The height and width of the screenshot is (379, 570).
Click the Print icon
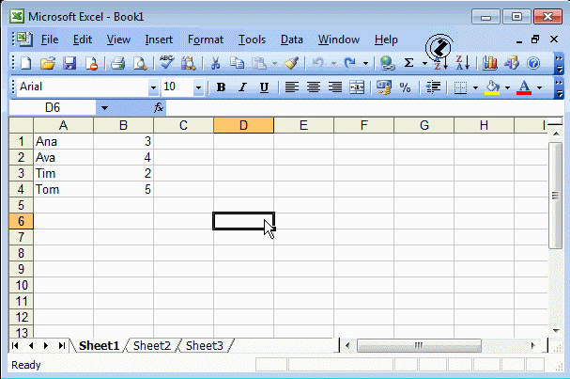coord(118,63)
